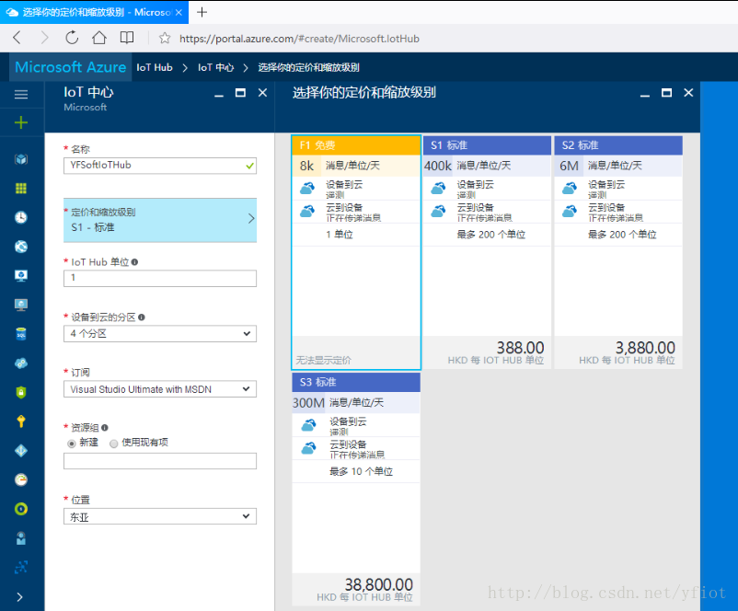
Task: Click the IoT 中心 breadcrumb item
Action: coord(219,67)
